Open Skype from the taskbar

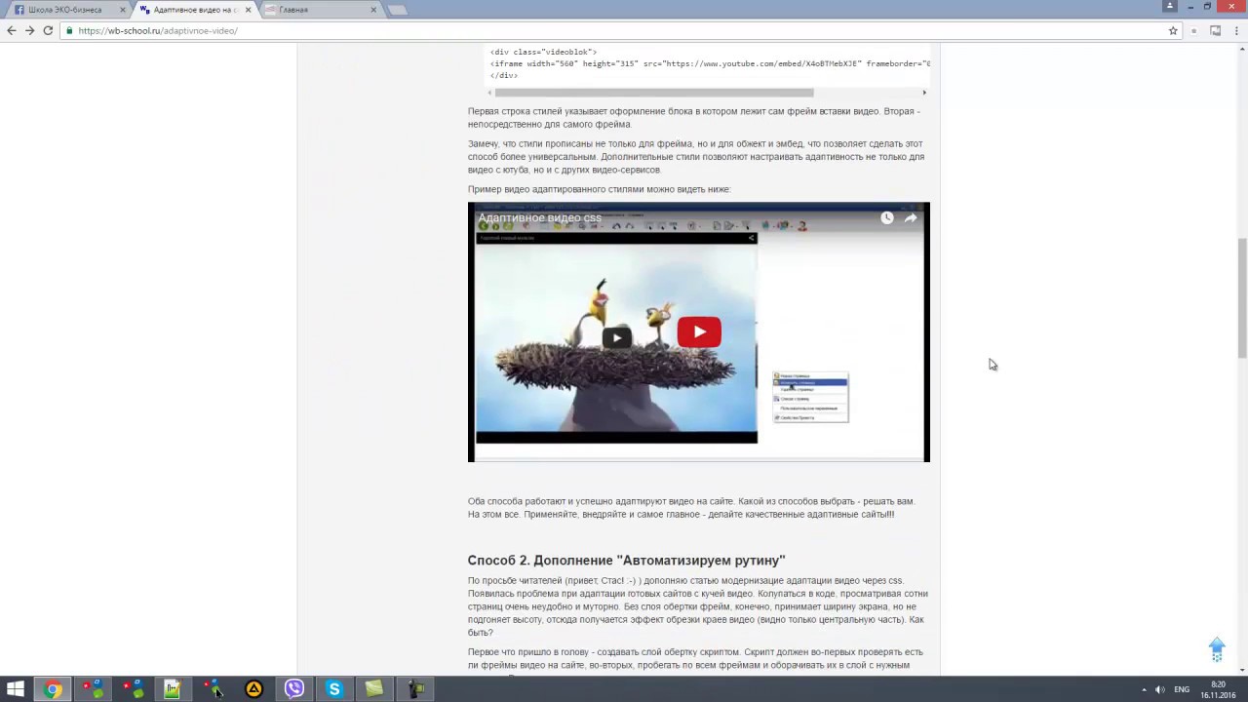pyautogui.click(x=334, y=689)
